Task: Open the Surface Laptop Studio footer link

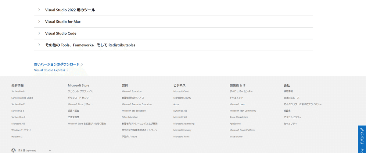Action: point(22,98)
